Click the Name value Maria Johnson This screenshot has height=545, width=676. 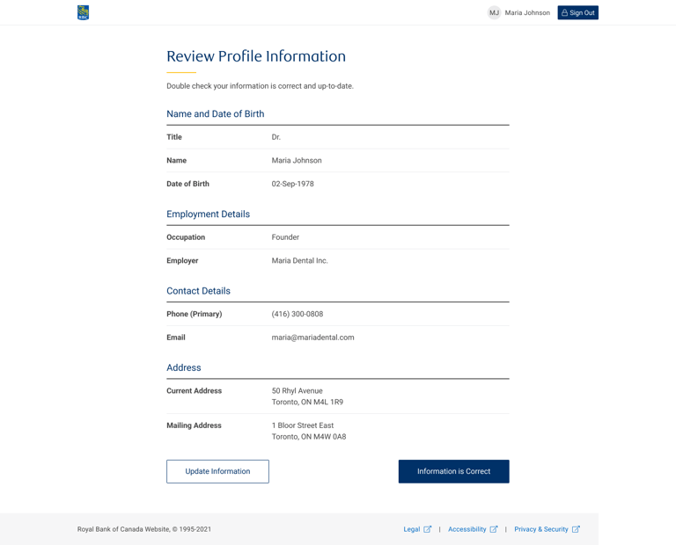pyautogui.click(x=297, y=160)
